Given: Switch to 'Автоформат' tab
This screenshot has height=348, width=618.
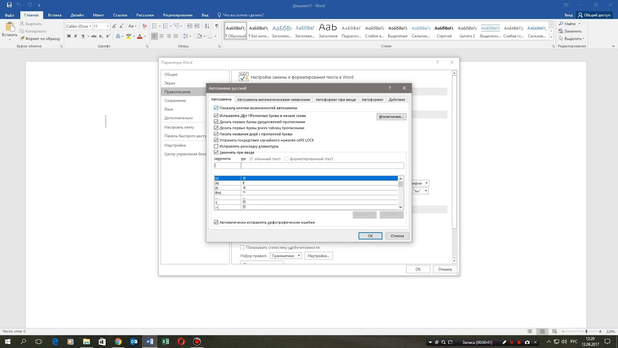Looking at the screenshot, I should coord(373,100).
